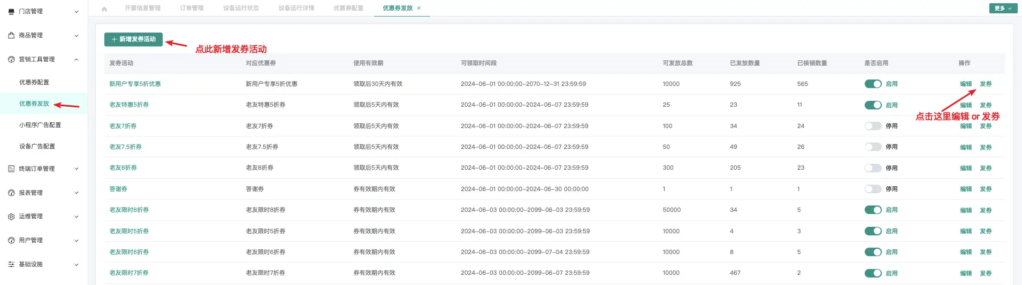
Task: Expand the 终端订单管理 chevron
Action: tap(77, 169)
